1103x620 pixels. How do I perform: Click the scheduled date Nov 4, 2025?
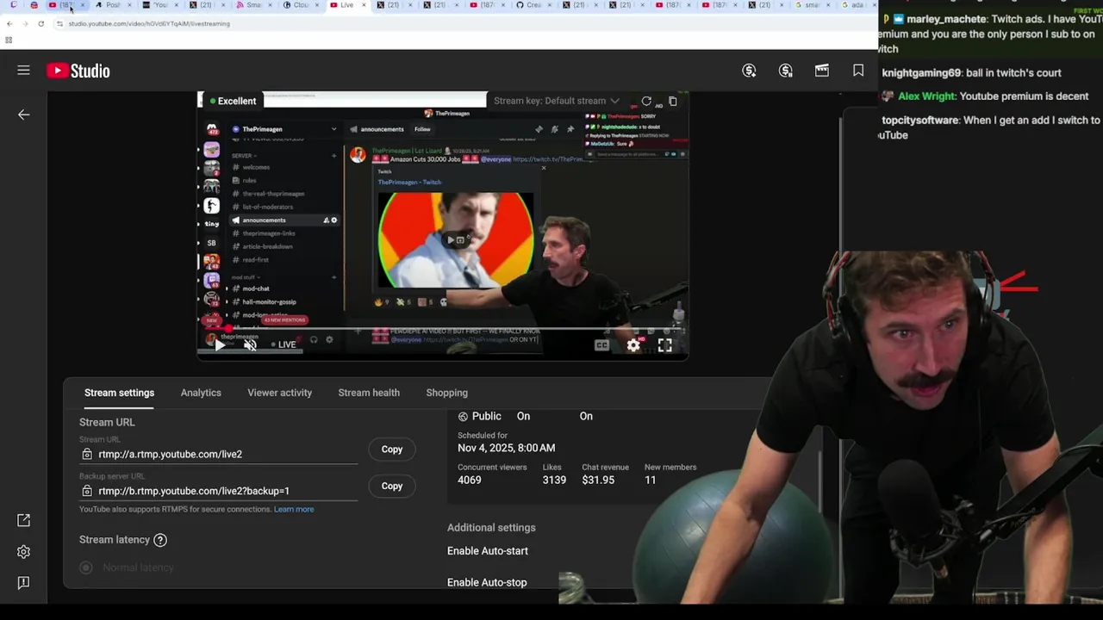(507, 448)
